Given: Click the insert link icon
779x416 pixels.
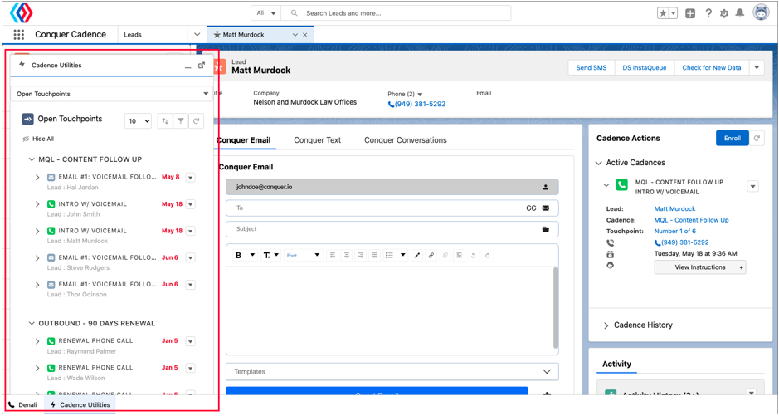Looking at the screenshot, I should pos(431,255).
